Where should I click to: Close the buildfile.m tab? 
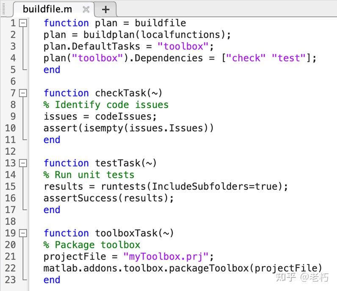[86, 9]
